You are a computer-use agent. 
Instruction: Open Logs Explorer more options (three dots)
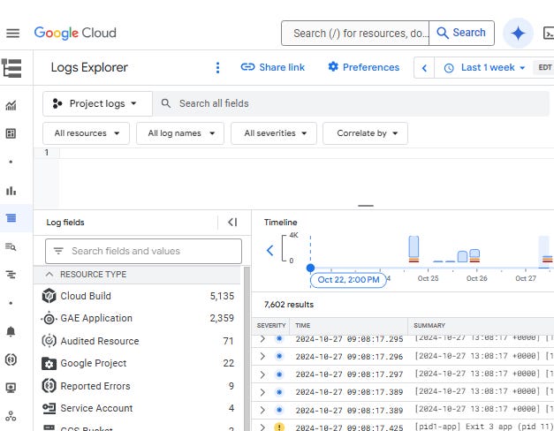click(x=217, y=67)
